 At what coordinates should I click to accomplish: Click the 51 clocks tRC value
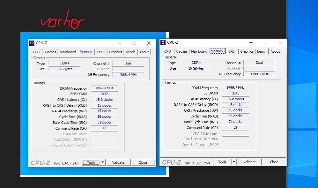pos(104,122)
